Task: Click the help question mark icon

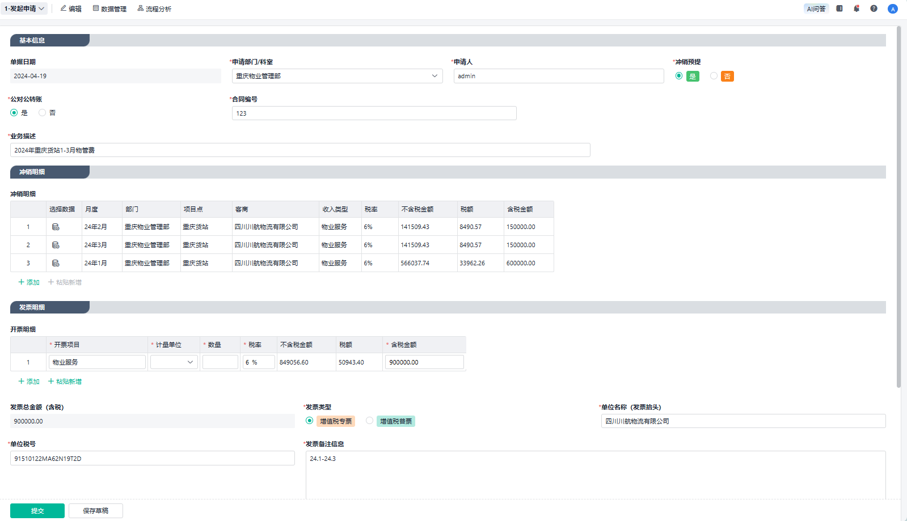Action: [x=874, y=9]
